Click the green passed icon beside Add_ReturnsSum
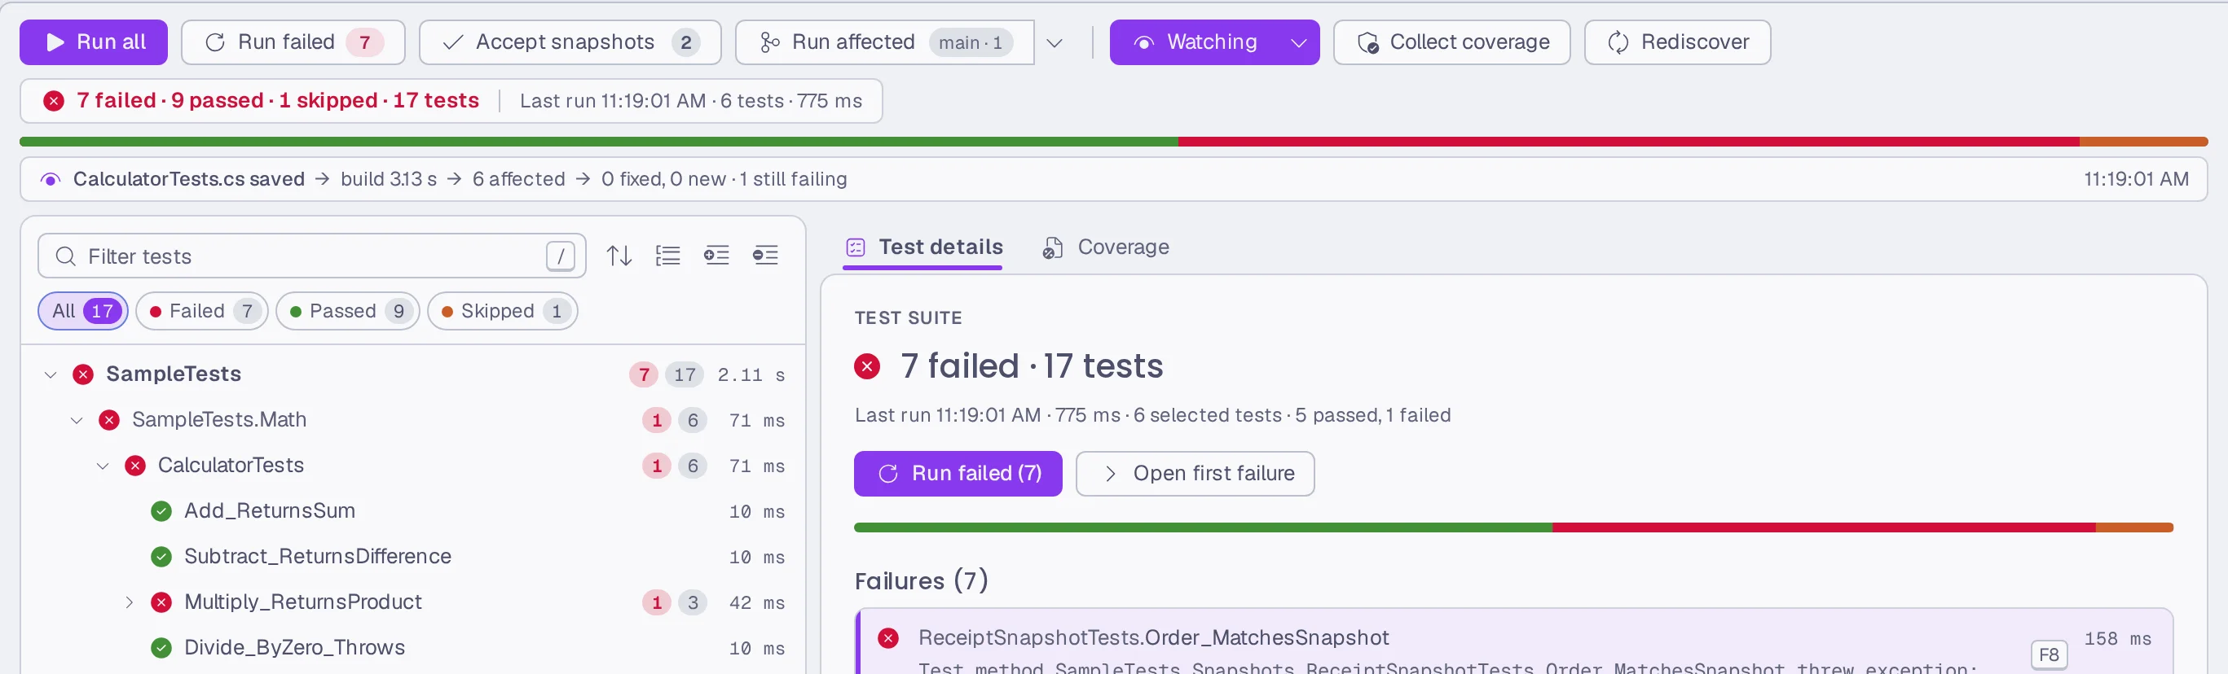This screenshot has width=2228, height=674. (161, 511)
